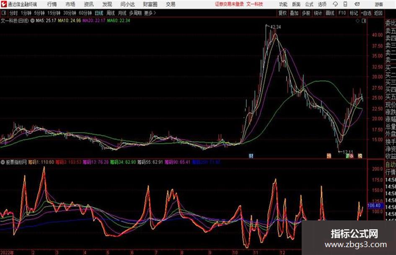Click the 文一科技(日线) chart title
The width and height of the screenshot is (396, 255).
pos(15,21)
